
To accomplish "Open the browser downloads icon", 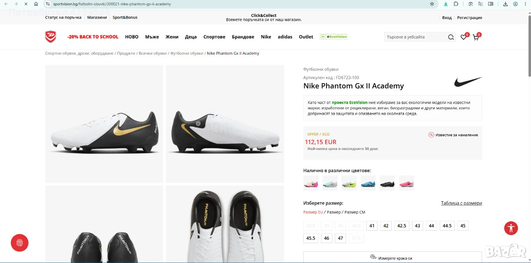I will 506,4.
